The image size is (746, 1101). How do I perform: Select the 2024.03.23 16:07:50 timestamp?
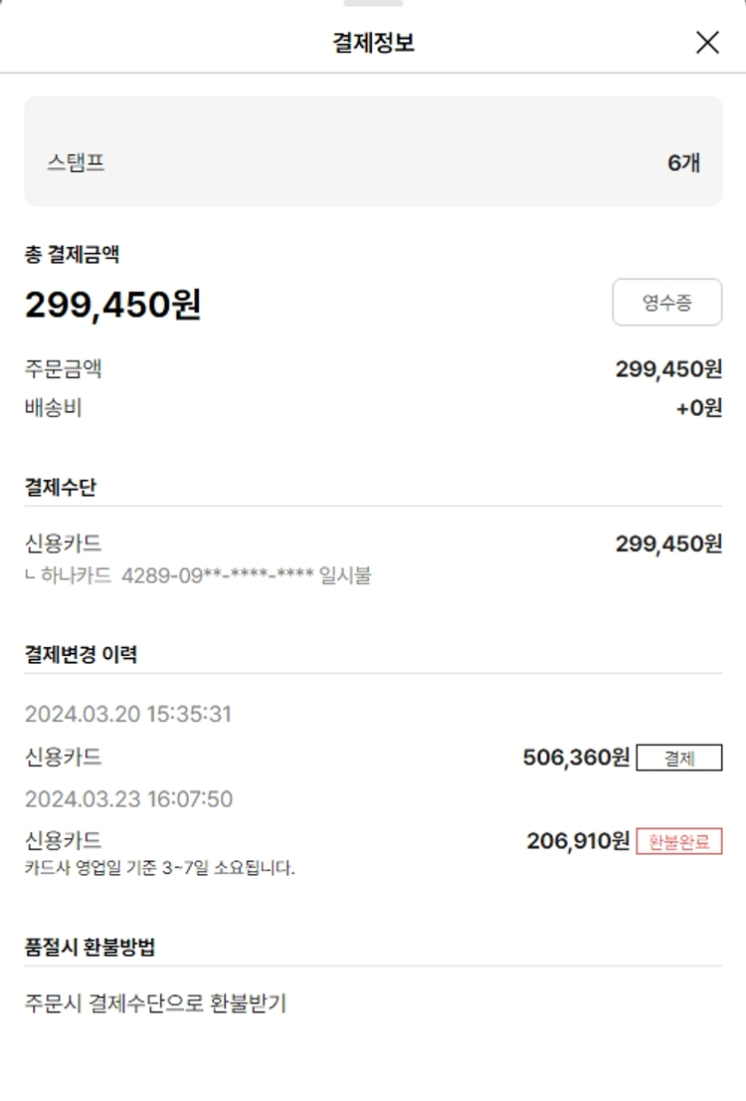point(128,799)
